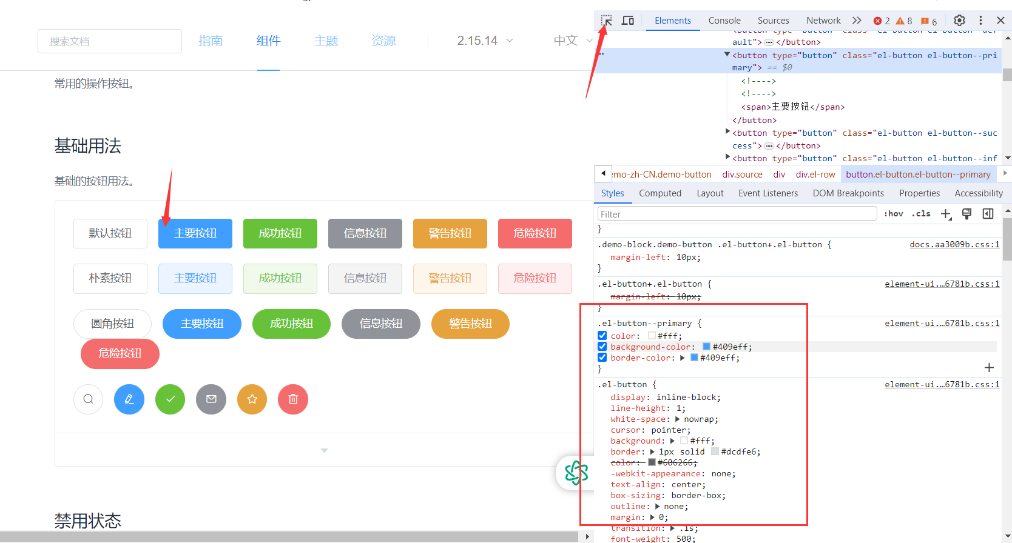Go to the 指南 nav link
Viewport: 1012px width, 543px height.
pos(211,41)
